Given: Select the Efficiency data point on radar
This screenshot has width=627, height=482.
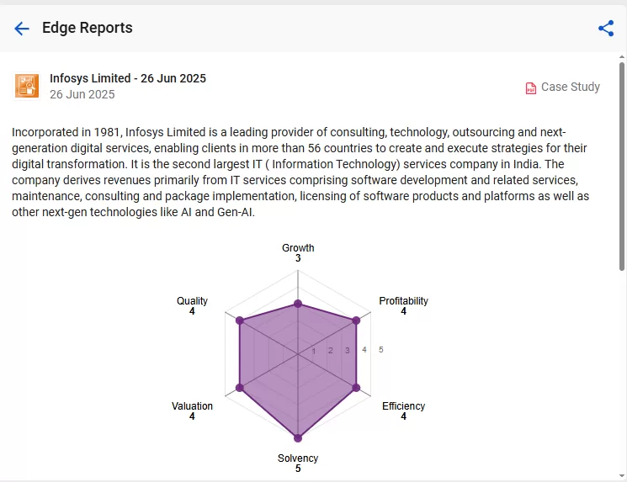Looking at the screenshot, I should click(x=356, y=387).
